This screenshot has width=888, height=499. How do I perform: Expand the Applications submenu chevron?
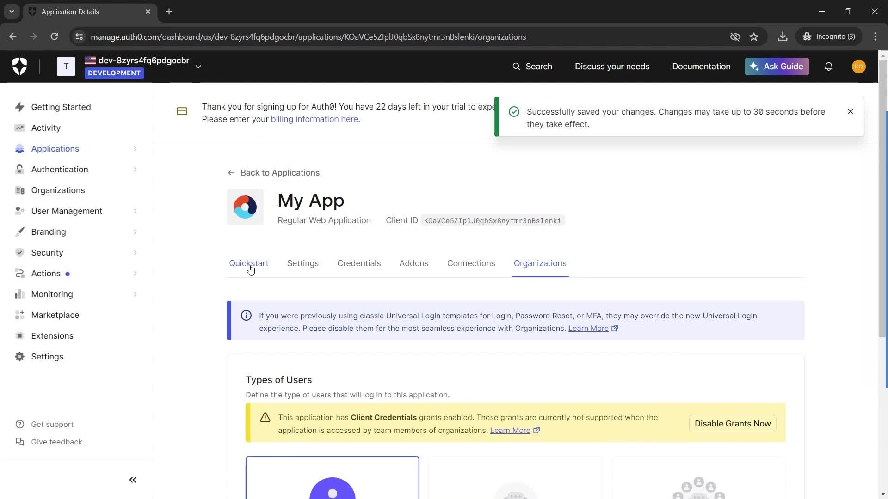pyautogui.click(x=135, y=149)
